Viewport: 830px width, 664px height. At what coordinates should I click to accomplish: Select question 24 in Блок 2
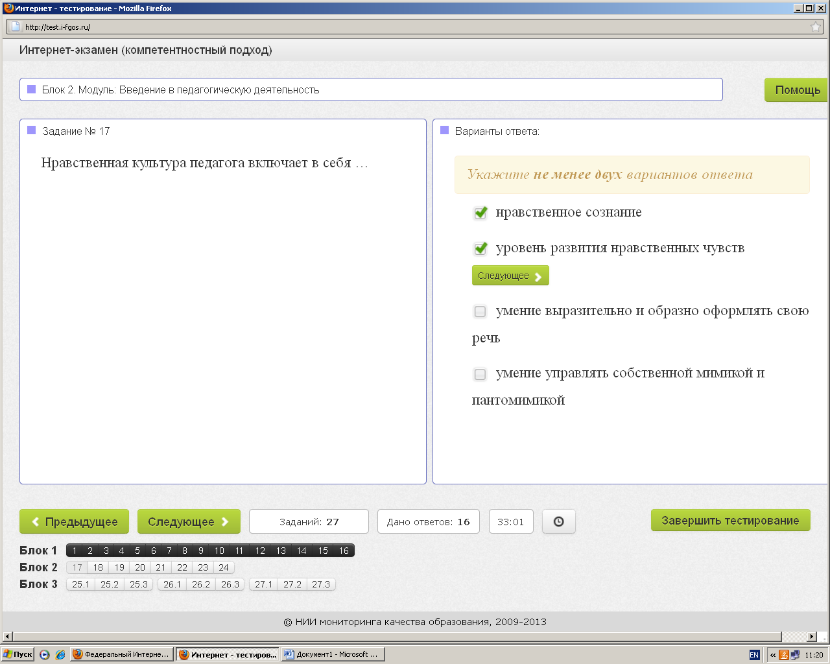tap(224, 567)
